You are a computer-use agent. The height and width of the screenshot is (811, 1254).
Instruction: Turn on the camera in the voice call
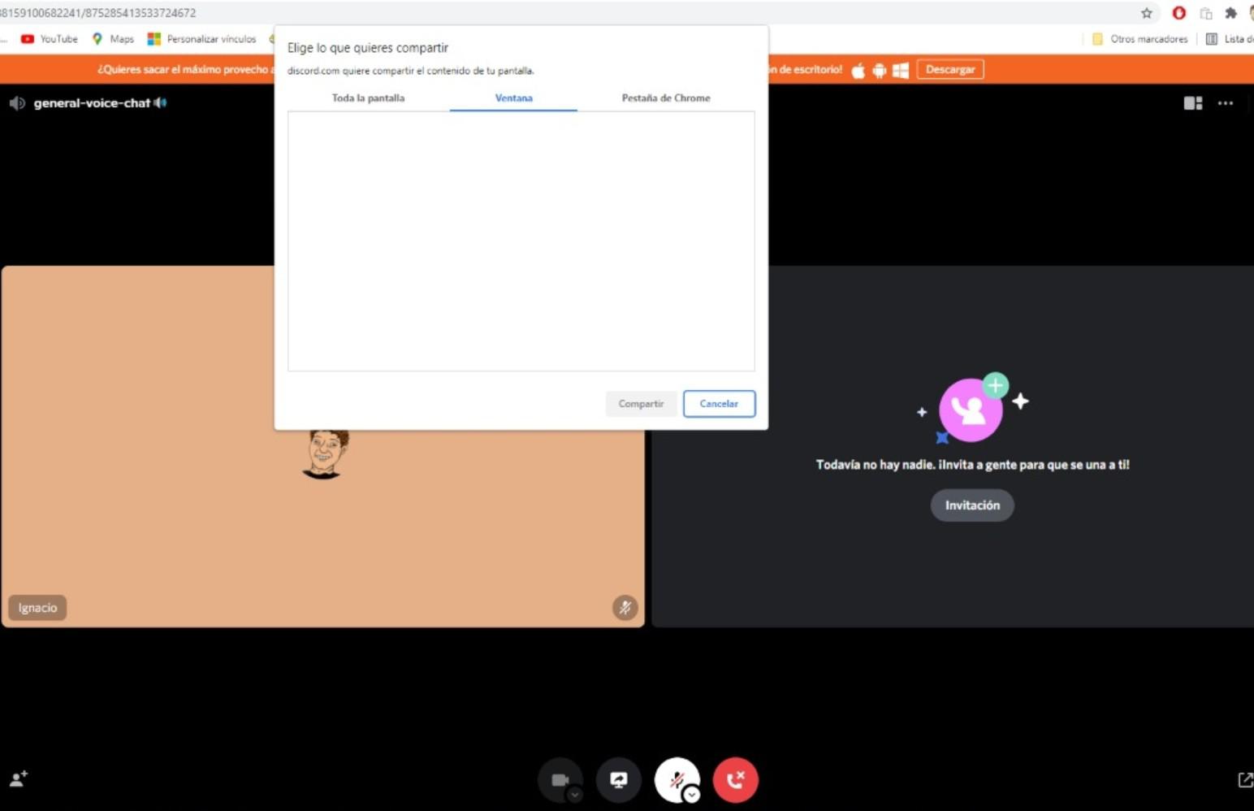pos(560,778)
